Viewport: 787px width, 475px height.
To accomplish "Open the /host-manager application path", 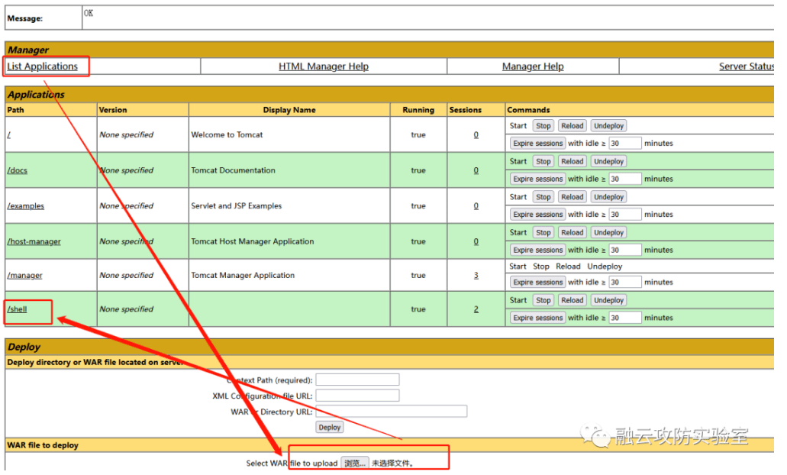I will pos(34,241).
